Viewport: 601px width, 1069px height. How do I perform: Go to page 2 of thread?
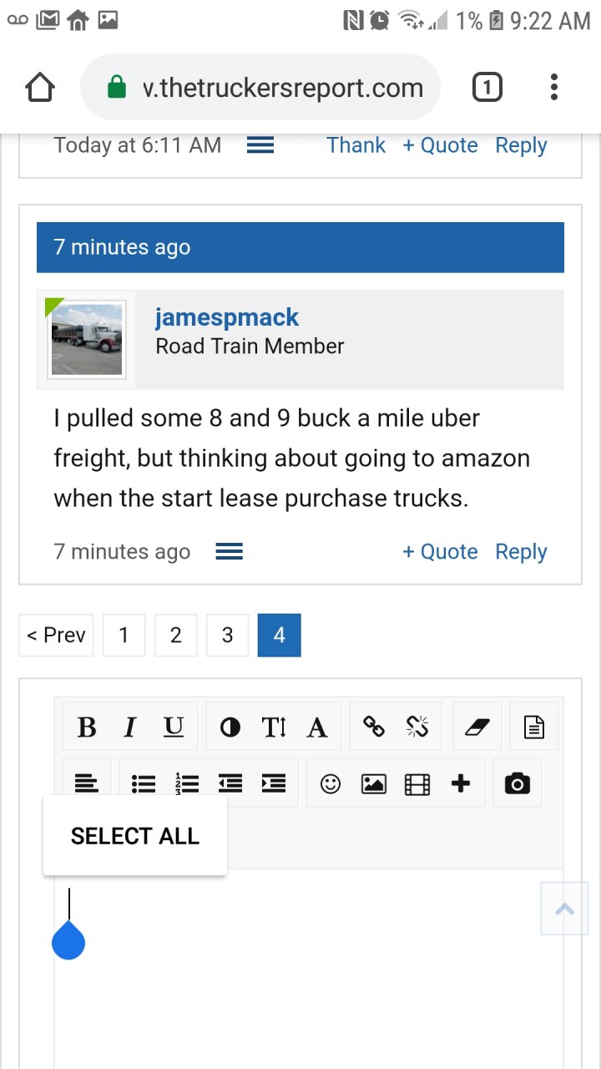(175, 636)
